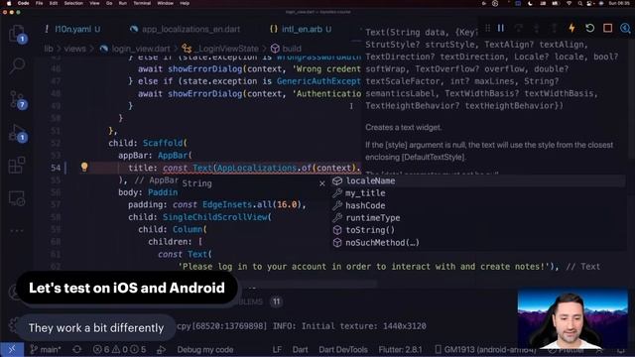Screen dimensions: 635x357
Task: Open the Explorer view in the activity bar
Action: 17,34
